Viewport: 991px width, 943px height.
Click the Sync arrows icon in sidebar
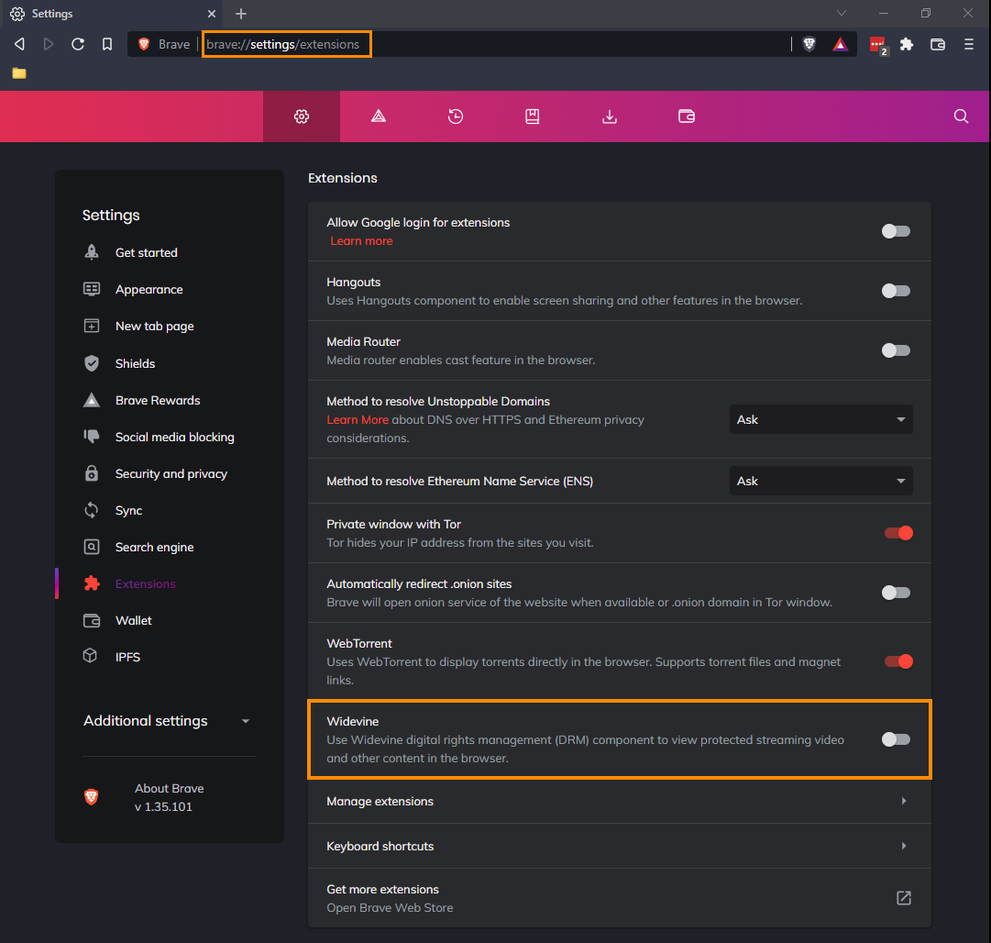pos(92,510)
